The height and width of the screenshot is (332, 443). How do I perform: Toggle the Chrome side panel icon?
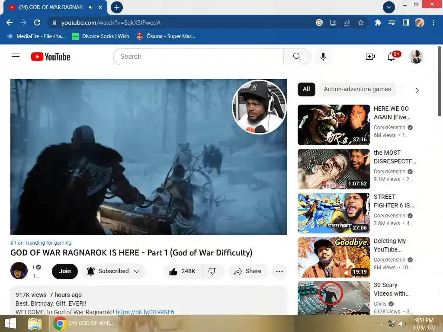(x=406, y=22)
